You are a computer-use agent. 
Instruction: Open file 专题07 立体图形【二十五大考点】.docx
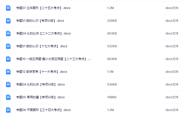(43, 8)
